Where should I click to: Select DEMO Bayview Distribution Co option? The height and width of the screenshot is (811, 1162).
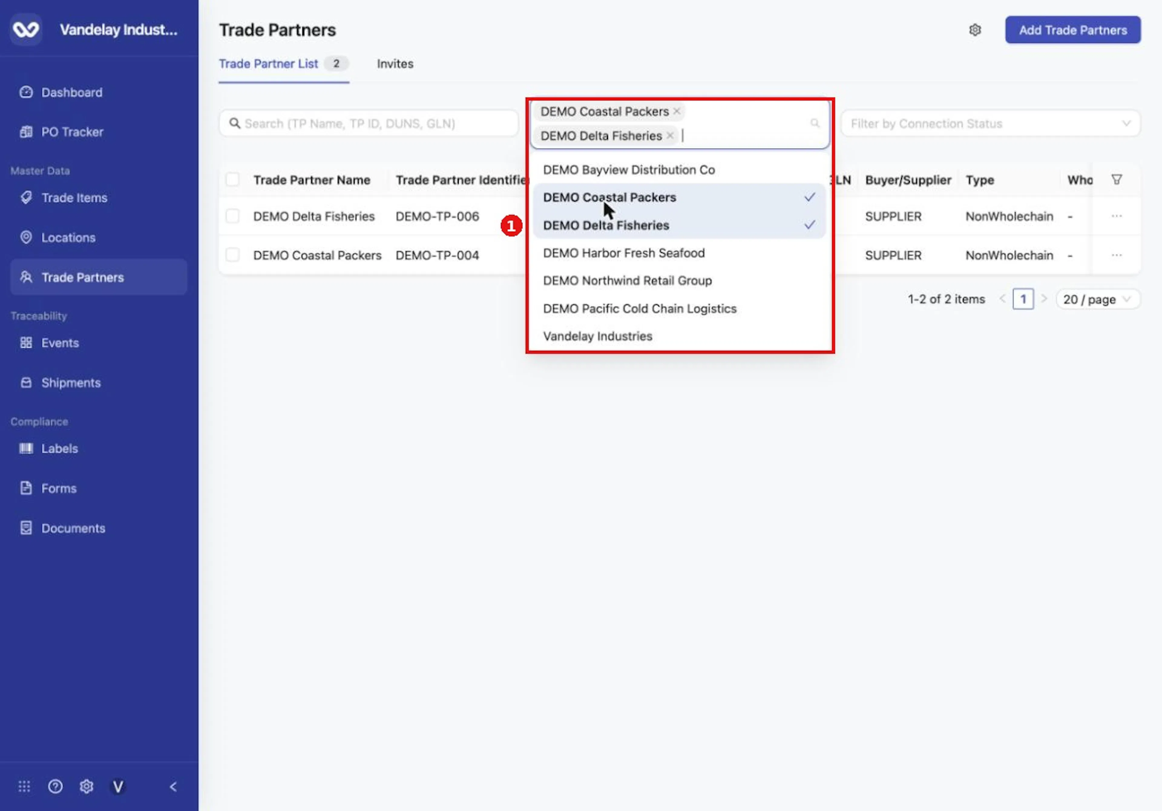[x=679, y=169]
